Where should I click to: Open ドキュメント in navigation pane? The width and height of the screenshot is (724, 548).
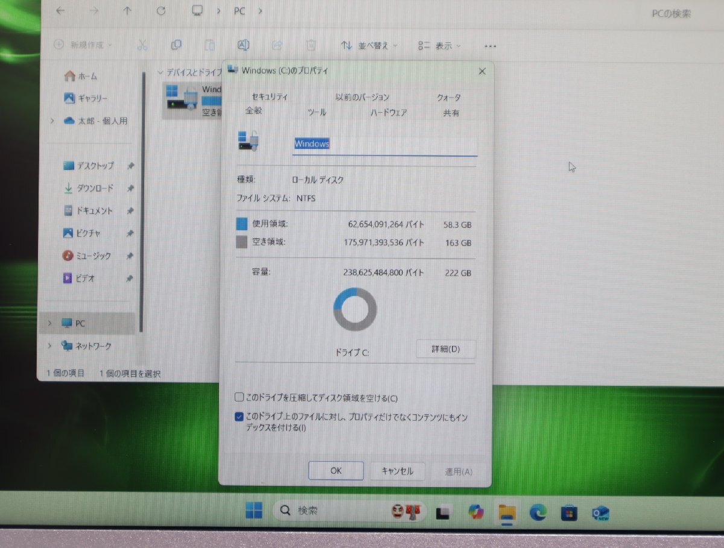pyautogui.click(x=88, y=211)
